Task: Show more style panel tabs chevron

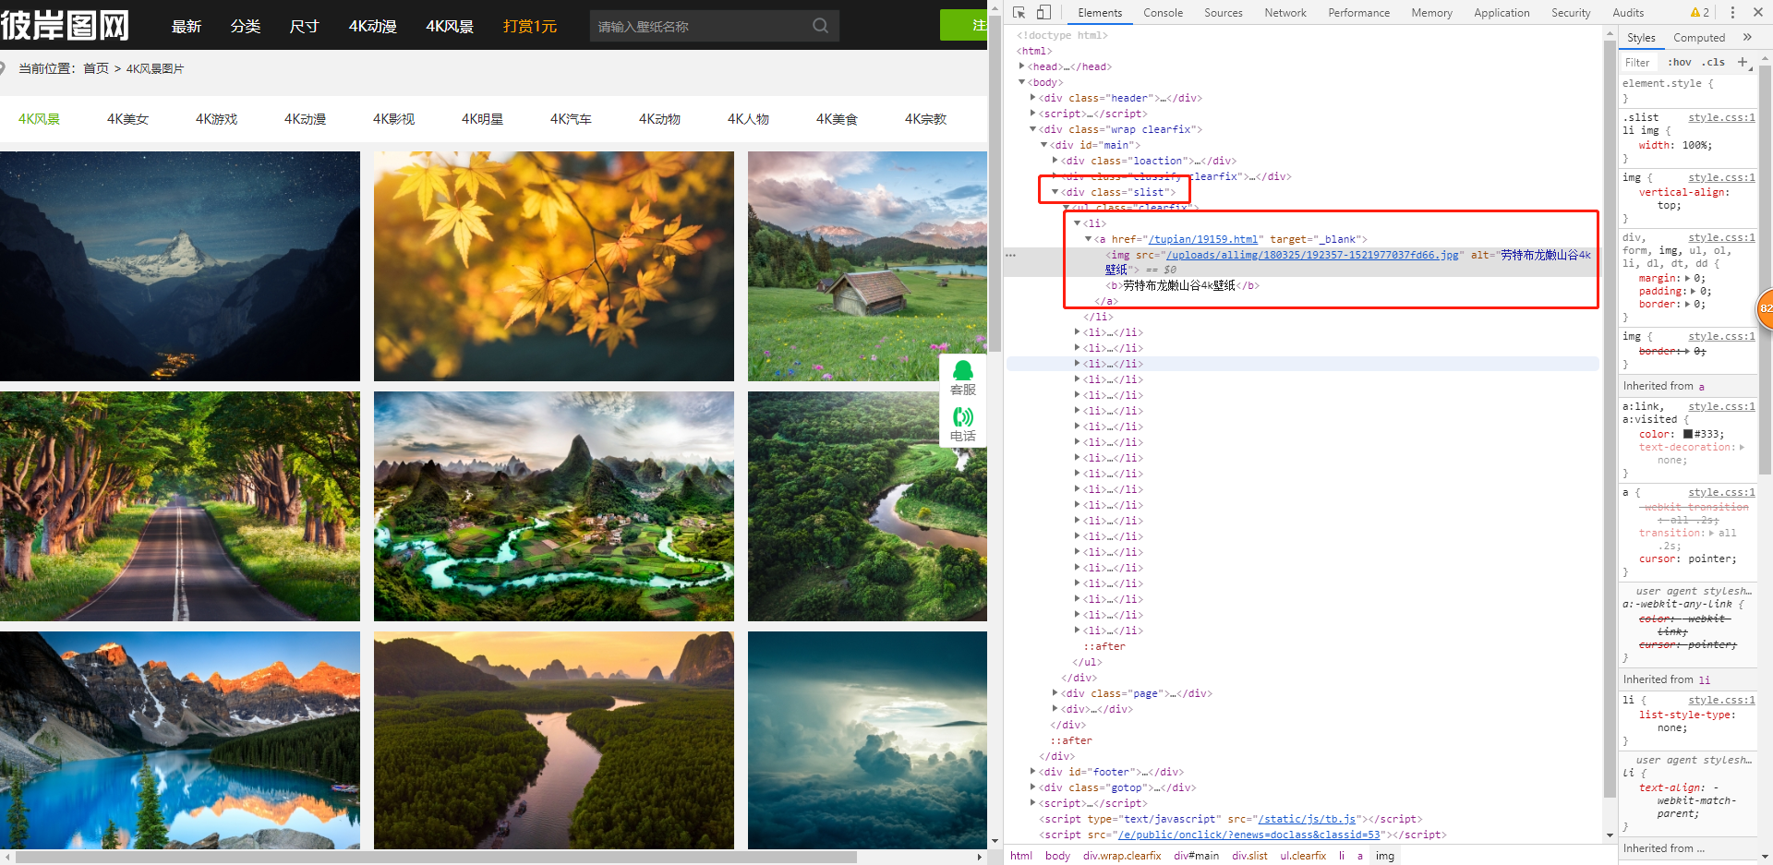Action: tap(1747, 37)
